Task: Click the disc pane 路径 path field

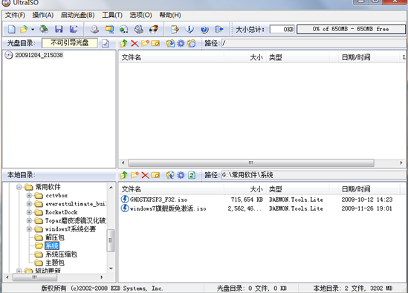Action: 314,43
